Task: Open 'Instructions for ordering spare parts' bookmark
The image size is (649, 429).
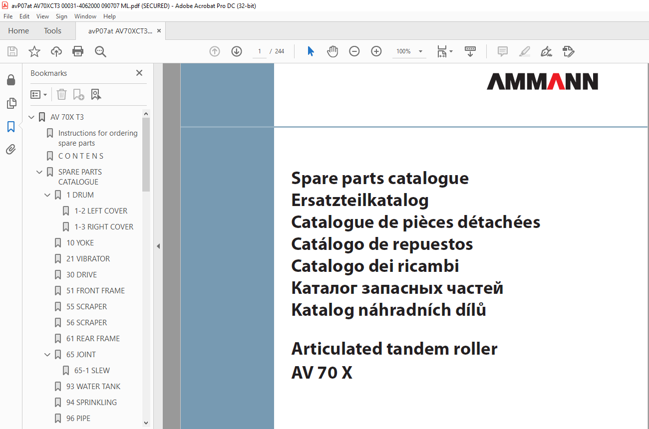Action: coord(98,138)
